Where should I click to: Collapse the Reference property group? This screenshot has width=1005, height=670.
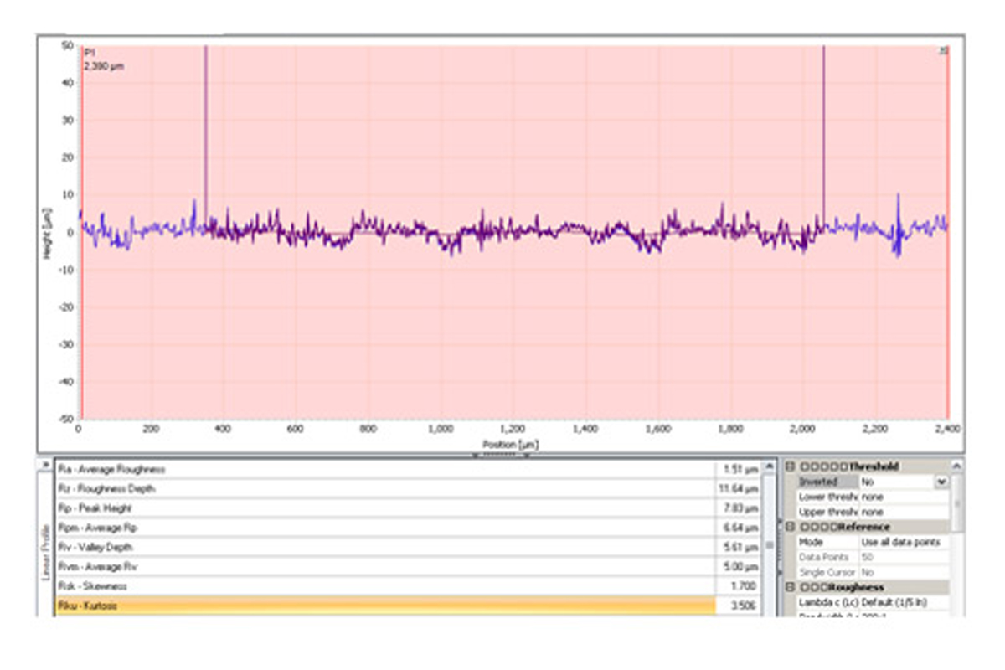click(790, 528)
